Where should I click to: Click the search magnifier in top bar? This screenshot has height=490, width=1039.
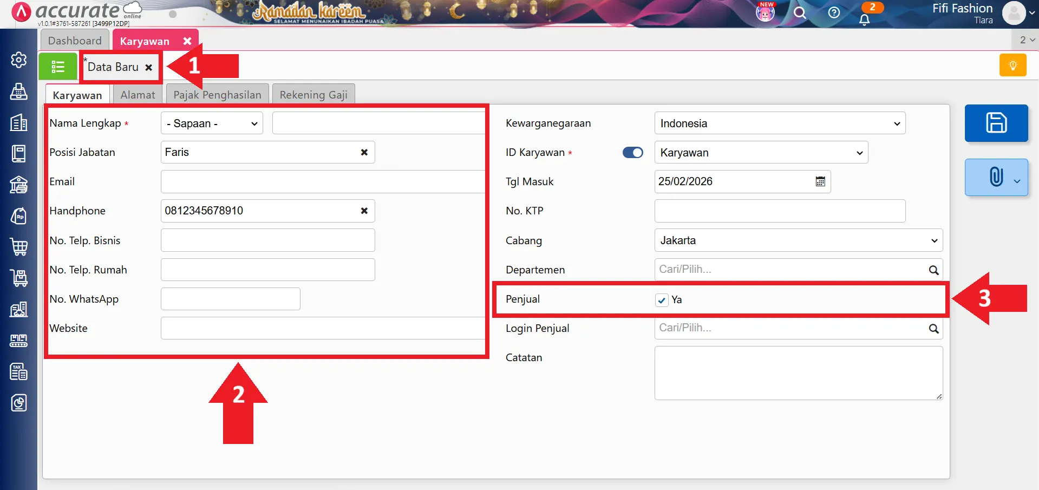pos(799,13)
